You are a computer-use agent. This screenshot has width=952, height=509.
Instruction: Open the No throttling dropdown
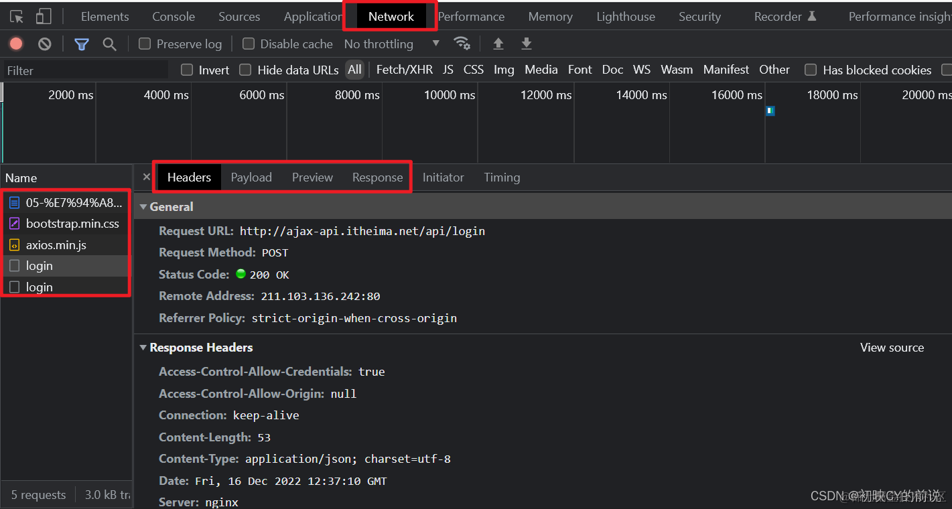[x=392, y=44]
